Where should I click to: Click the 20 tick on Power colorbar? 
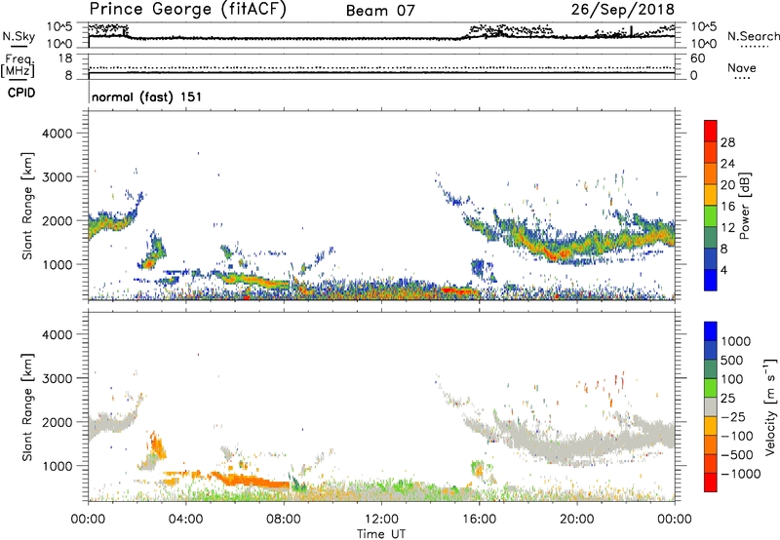click(727, 185)
